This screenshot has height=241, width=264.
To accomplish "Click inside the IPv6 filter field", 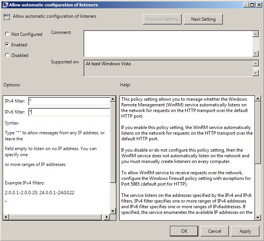I will tap(69, 112).
